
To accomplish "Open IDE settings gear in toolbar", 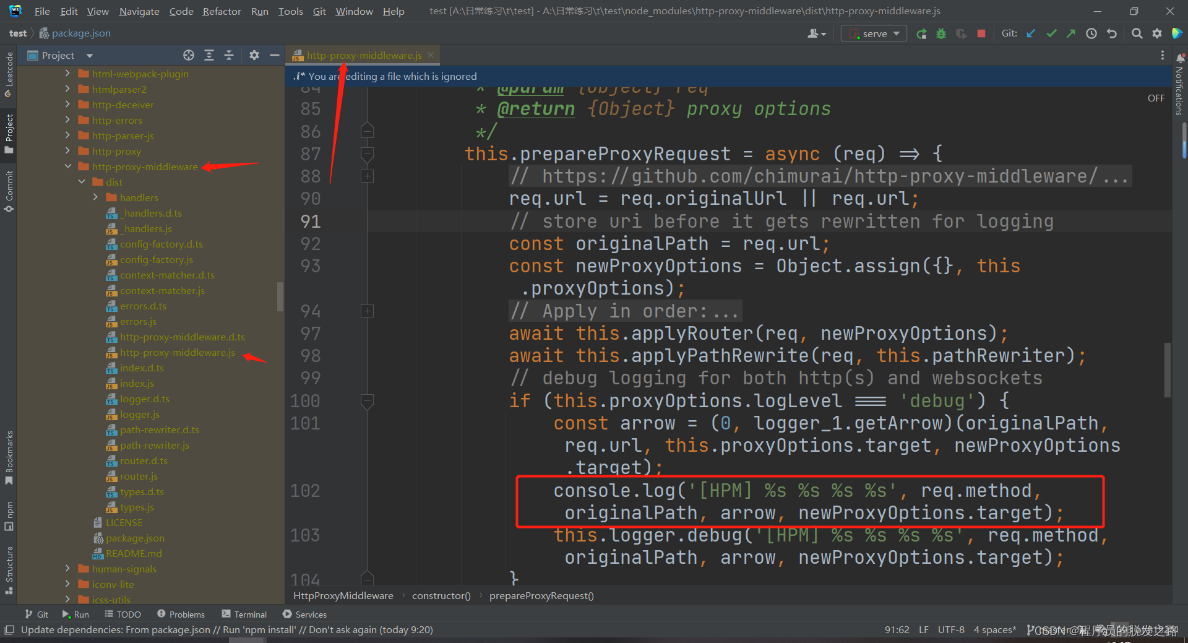I will (1157, 34).
